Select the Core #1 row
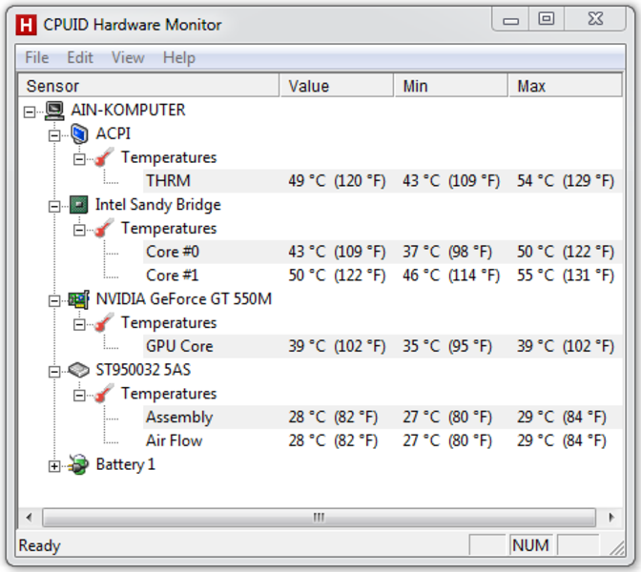Viewport: 641px width, 572px height. tap(383, 276)
